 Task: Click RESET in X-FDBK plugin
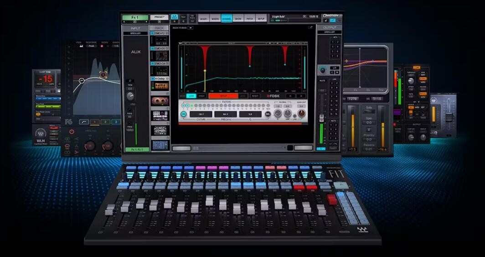255,96
